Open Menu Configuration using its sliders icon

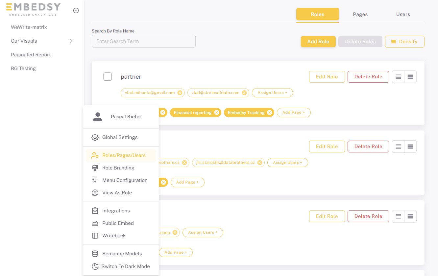pos(95,180)
